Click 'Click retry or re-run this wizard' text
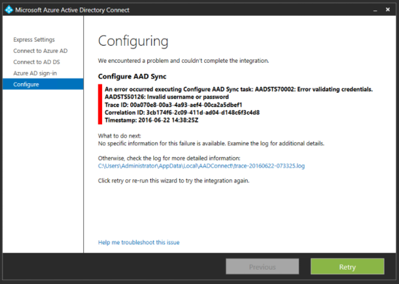 click(174, 181)
